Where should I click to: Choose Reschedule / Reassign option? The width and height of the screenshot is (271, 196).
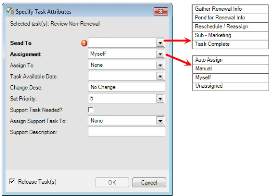point(230,27)
